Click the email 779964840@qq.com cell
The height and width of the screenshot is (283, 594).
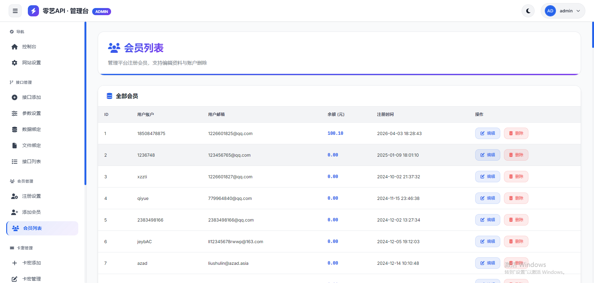pos(230,198)
